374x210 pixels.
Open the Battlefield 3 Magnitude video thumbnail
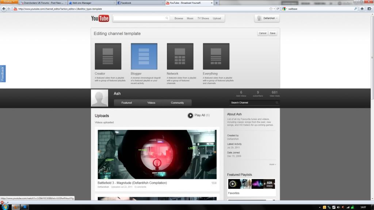pos(157,154)
